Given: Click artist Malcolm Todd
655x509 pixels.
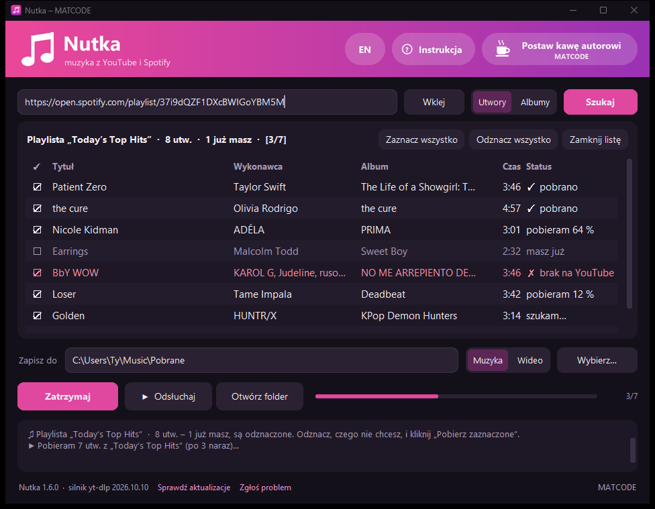Looking at the screenshot, I should click(x=266, y=251).
